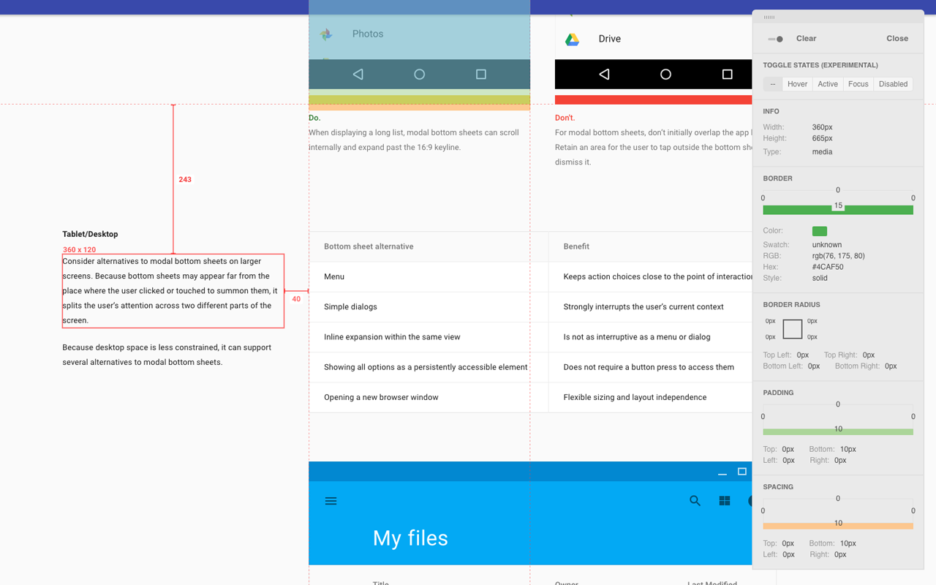Click the Google Drive triangle icon
Viewport: 936px width, 585px height.
click(x=572, y=39)
